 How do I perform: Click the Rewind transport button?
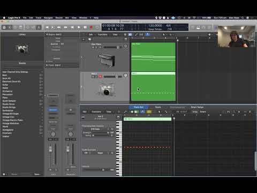tap(59, 27)
